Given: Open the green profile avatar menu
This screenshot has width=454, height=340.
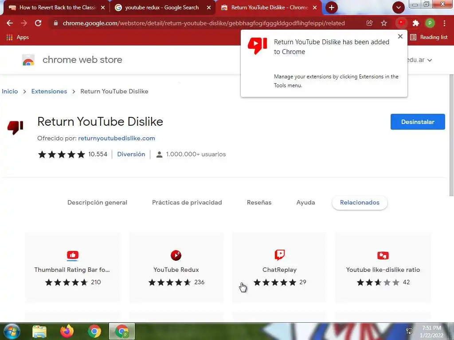Looking at the screenshot, I should click(430, 23).
